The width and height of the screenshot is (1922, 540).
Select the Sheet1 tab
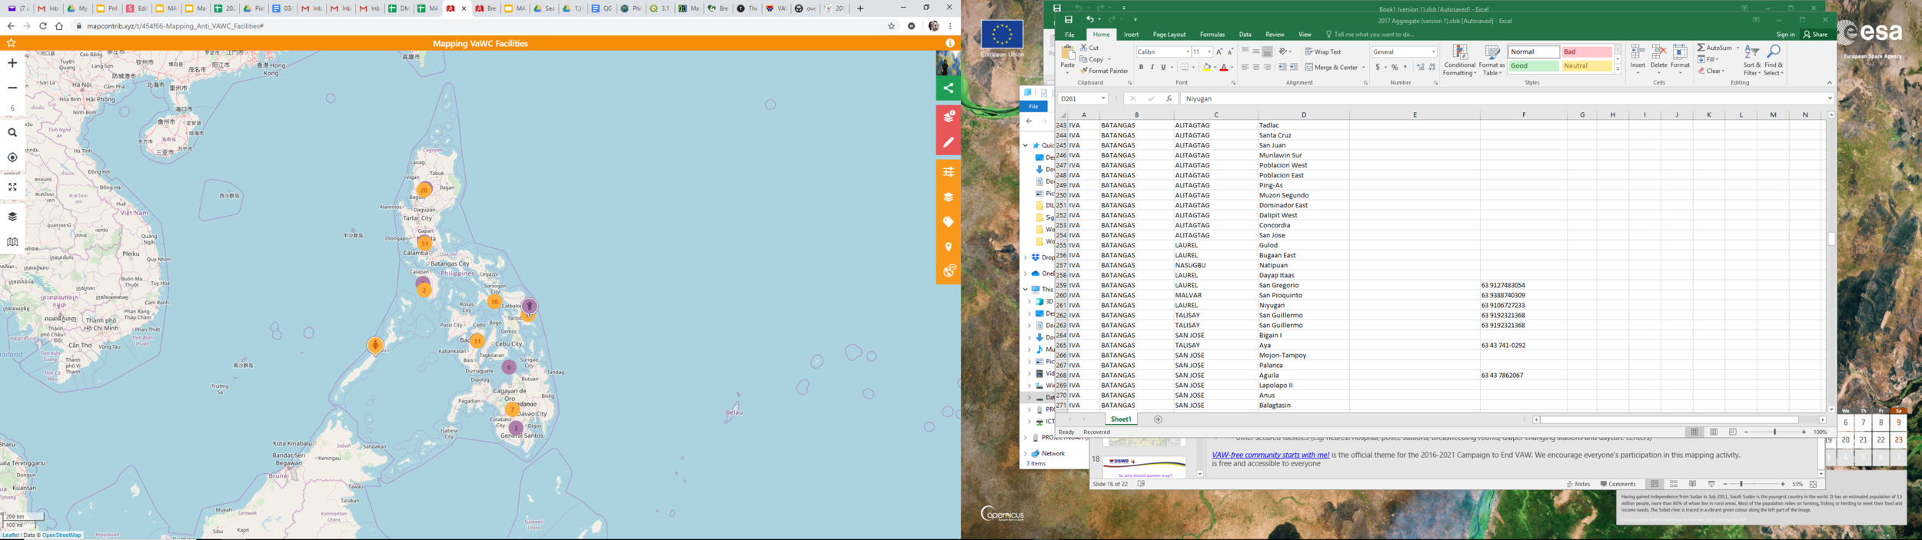tap(1121, 419)
